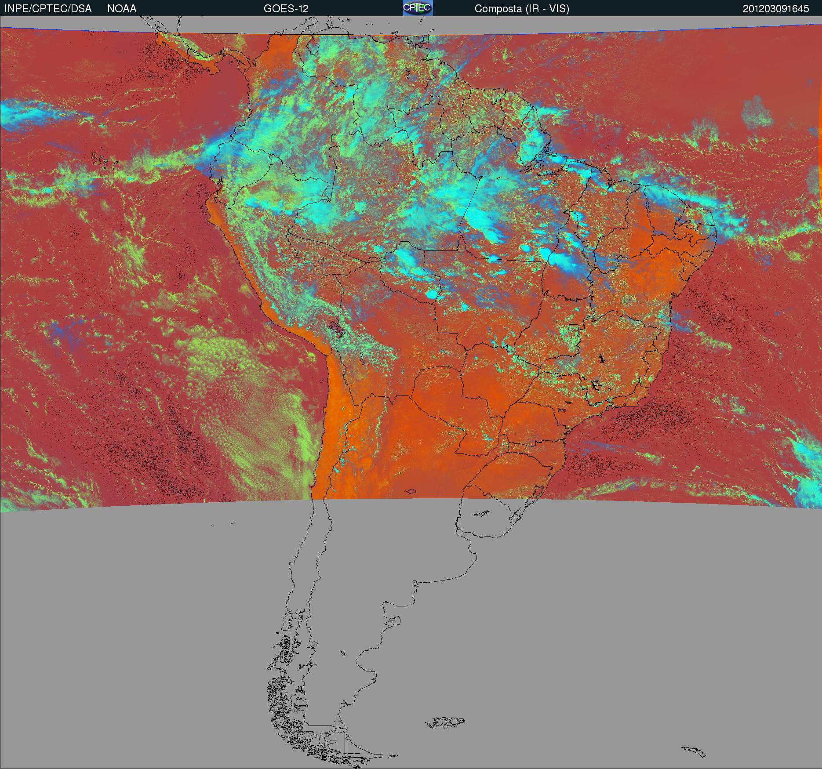
Task: Click the 201203091645 timestamp
Action: 776,9
